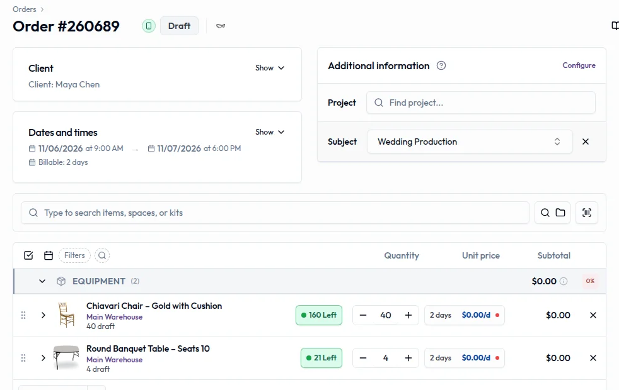Click the Chiavari Chair thumbnail
619x390 pixels.
tap(66, 315)
